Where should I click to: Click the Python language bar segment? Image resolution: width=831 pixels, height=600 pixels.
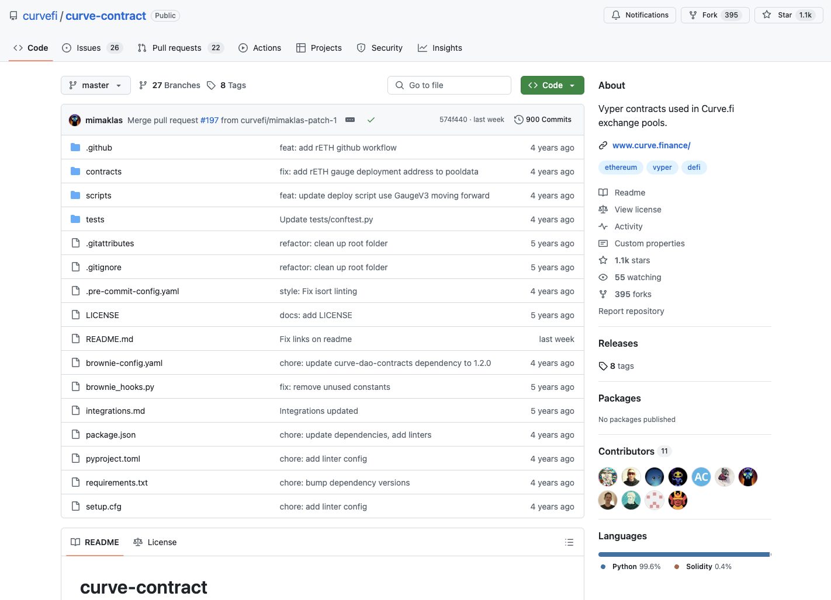684,554
